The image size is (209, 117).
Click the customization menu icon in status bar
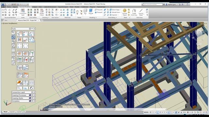pyautogui.click(x=206, y=112)
